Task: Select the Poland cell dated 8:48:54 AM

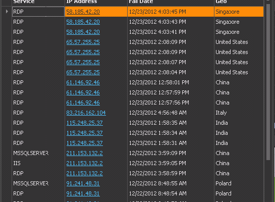Action: [239, 193]
